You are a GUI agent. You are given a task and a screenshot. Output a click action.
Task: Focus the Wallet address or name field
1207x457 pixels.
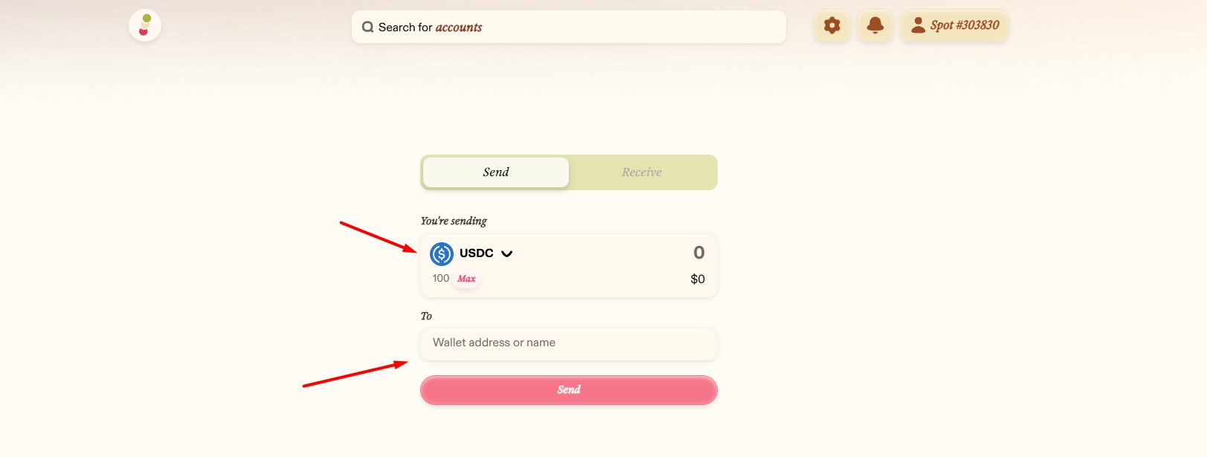(x=568, y=343)
